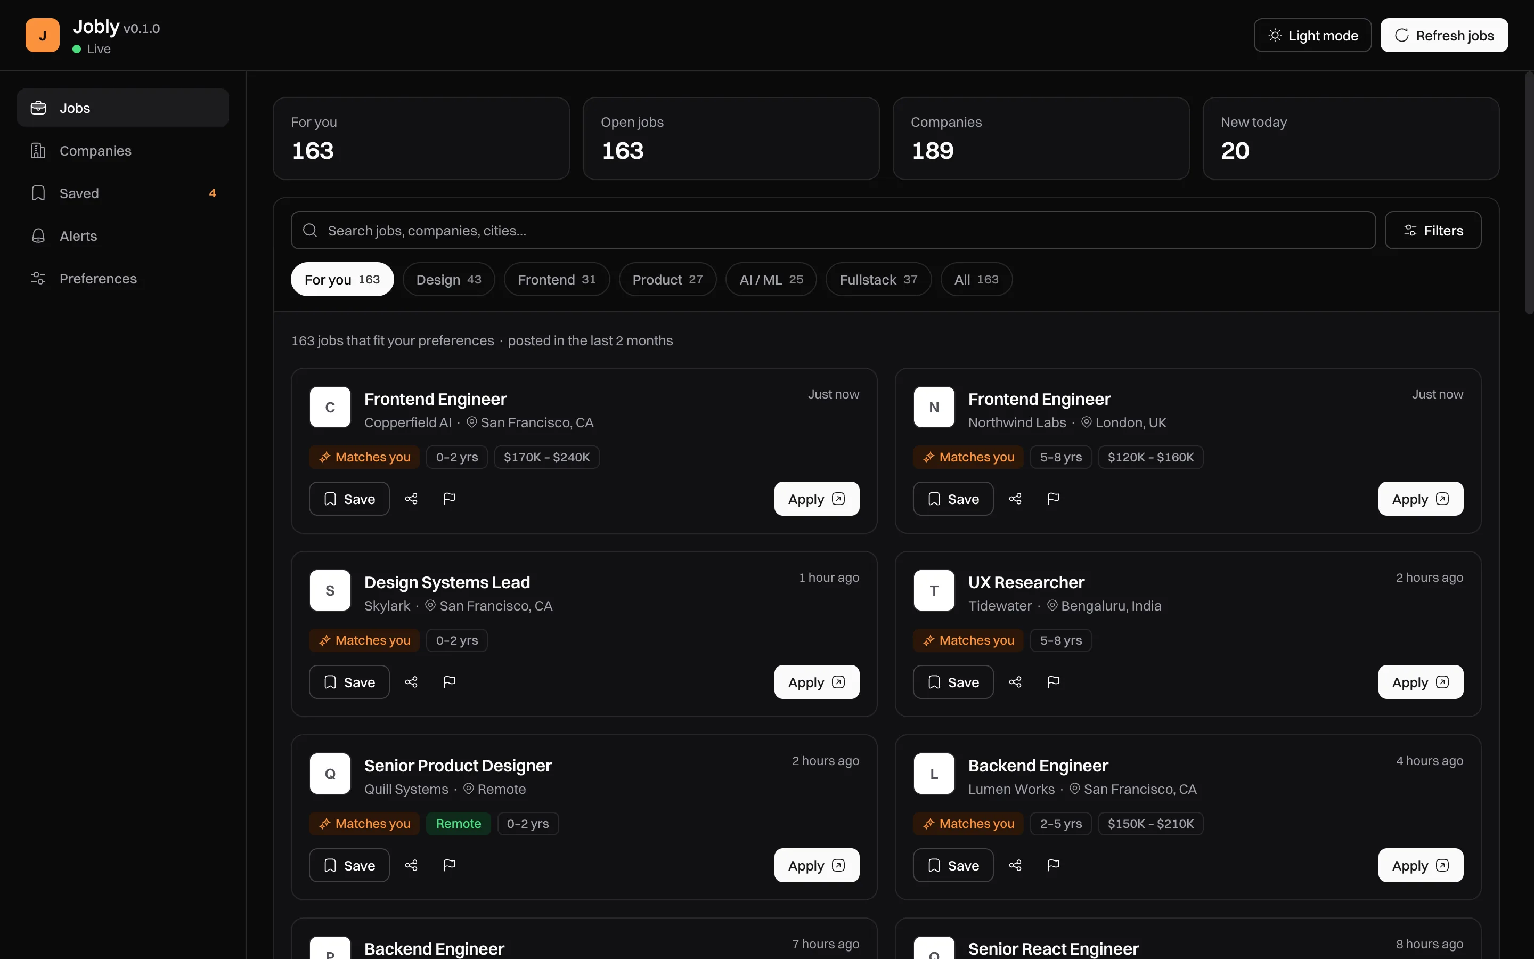This screenshot has height=959, width=1534.
Task: Select the Design 43 category tab
Action: 449,280
